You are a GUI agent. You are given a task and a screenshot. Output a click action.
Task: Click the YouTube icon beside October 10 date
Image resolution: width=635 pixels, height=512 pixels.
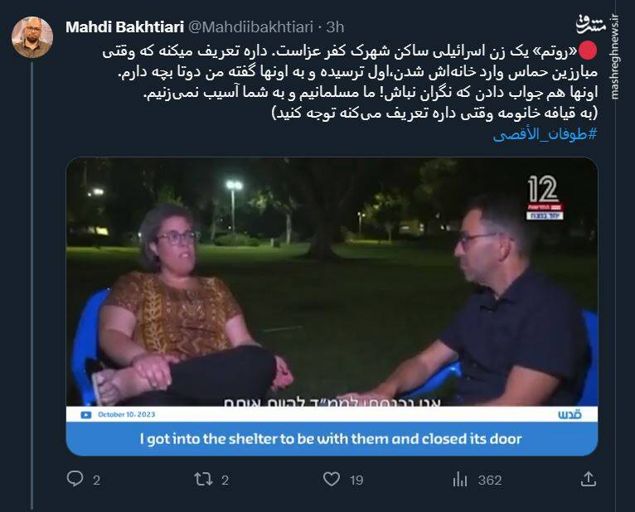pos(86,415)
